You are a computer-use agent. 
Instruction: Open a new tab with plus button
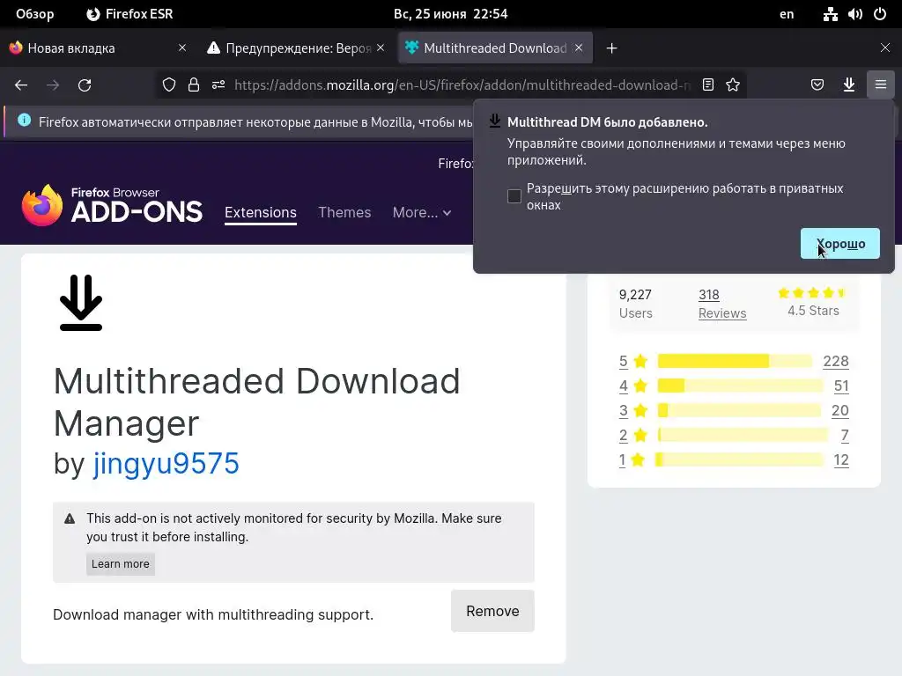(x=611, y=48)
